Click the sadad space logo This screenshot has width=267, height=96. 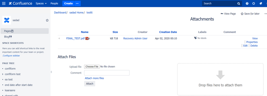(7, 20)
